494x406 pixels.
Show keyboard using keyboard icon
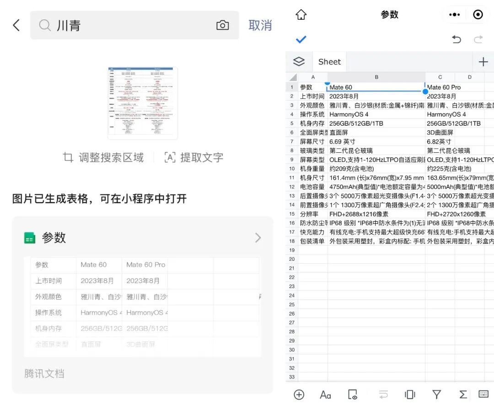click(483, 394)
